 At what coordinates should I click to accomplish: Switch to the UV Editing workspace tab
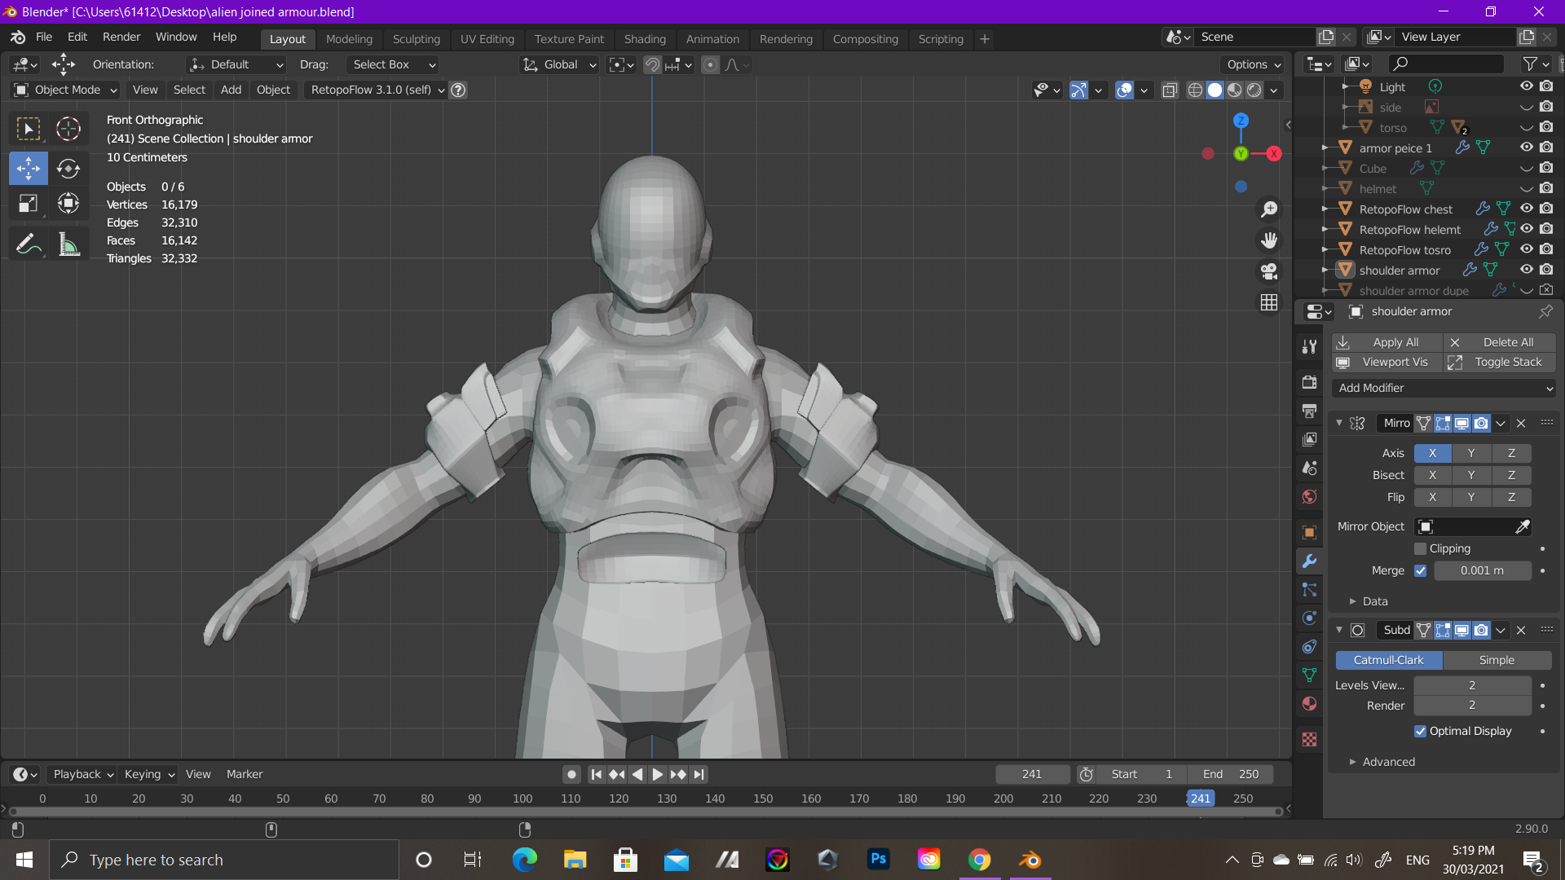pos(486,38)
